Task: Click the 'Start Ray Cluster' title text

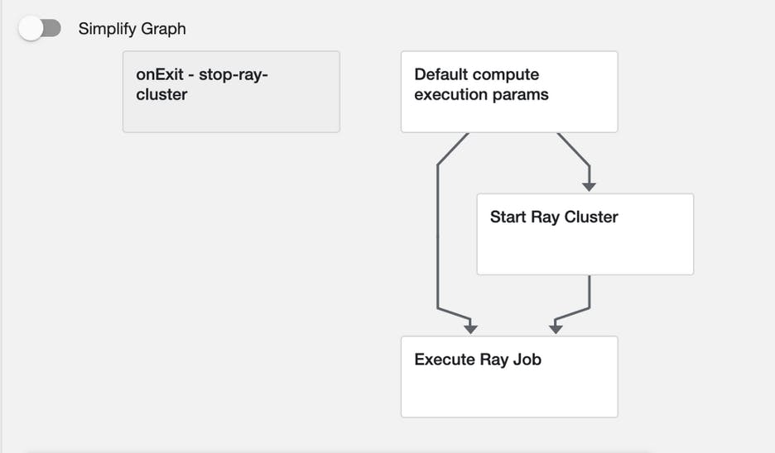Action: [554, 217]
